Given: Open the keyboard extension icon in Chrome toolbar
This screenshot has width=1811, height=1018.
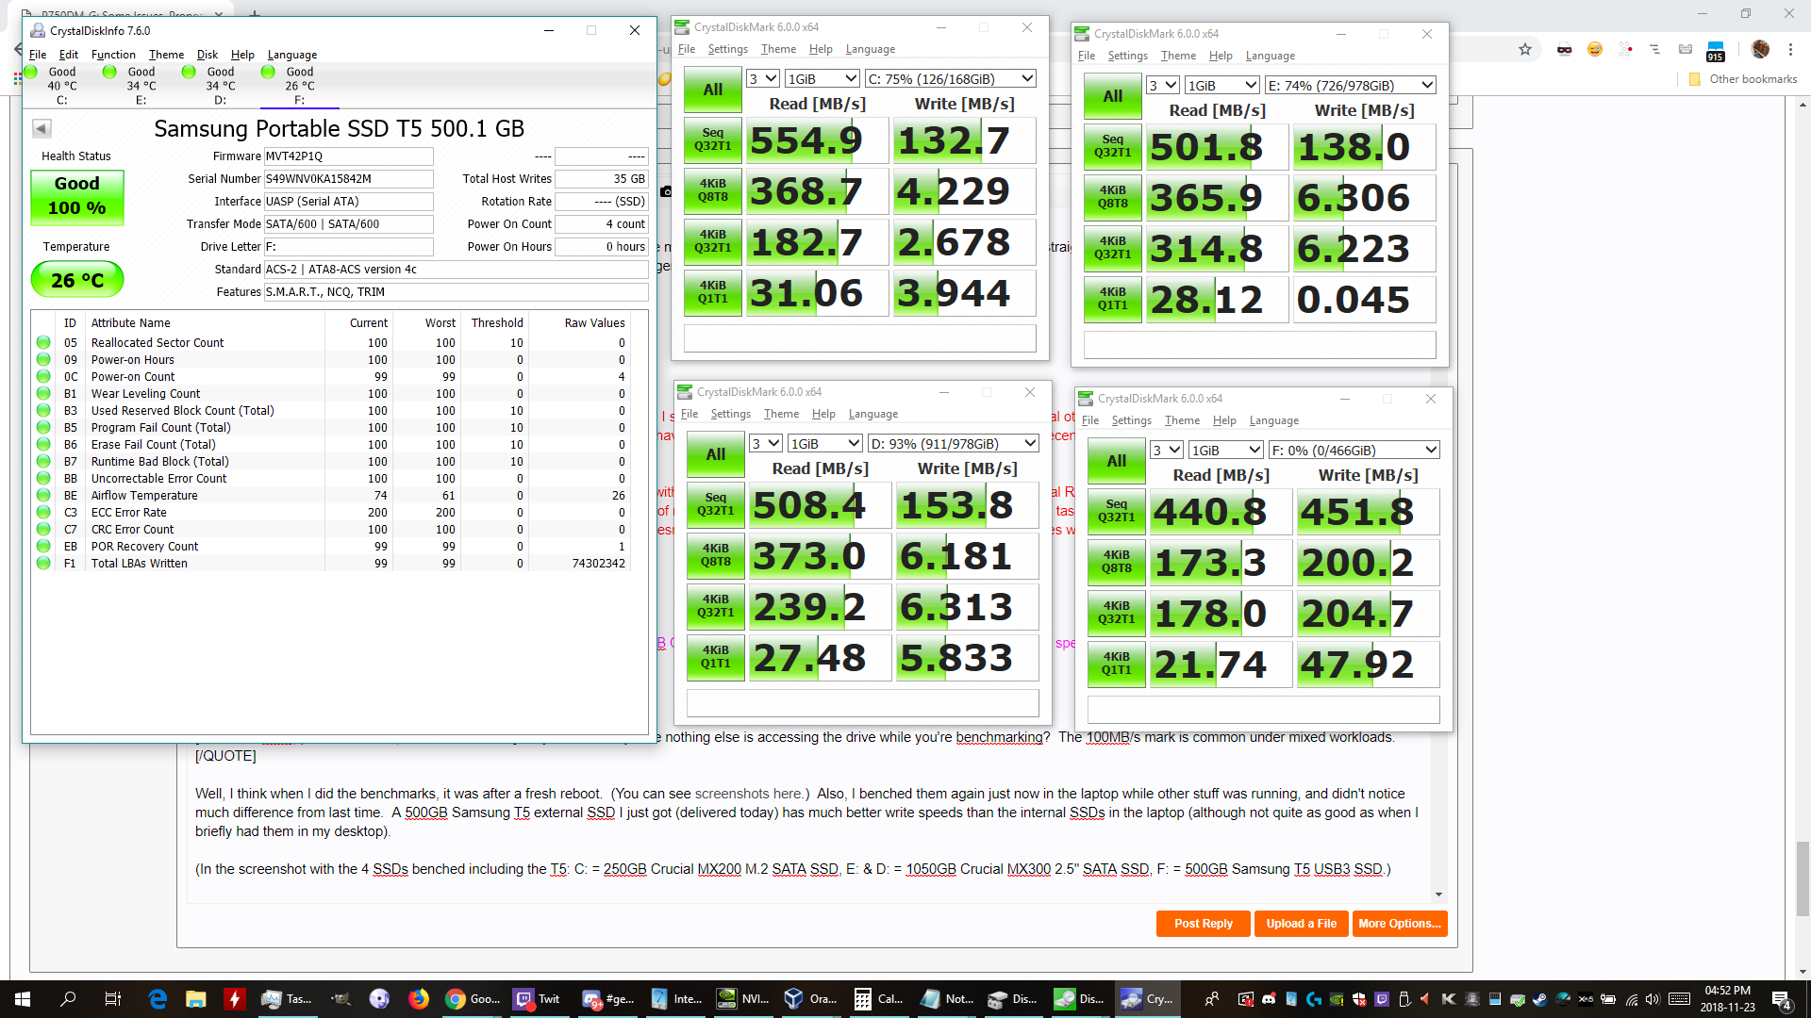Looking at the screenshot, I should (1686, 49).
